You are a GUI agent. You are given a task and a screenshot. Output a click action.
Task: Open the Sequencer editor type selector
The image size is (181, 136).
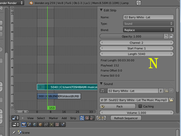pos(15,118)
